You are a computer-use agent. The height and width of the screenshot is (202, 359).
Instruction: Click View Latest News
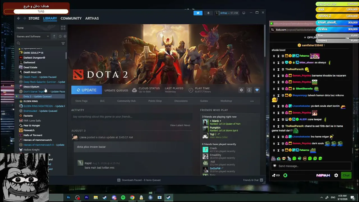[180, 125]
